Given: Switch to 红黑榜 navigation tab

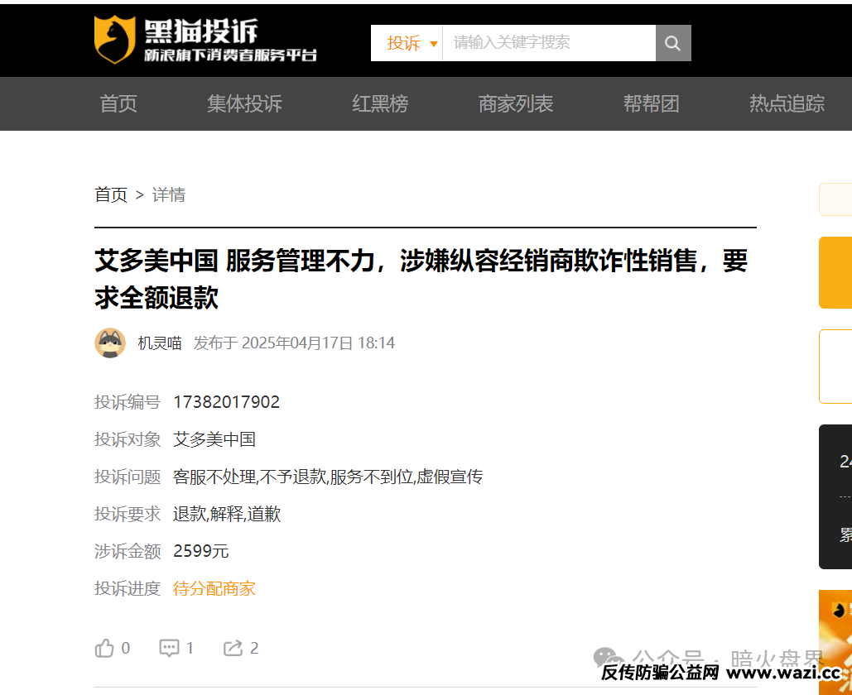Looking at the screenshot, I should point(380,103).
